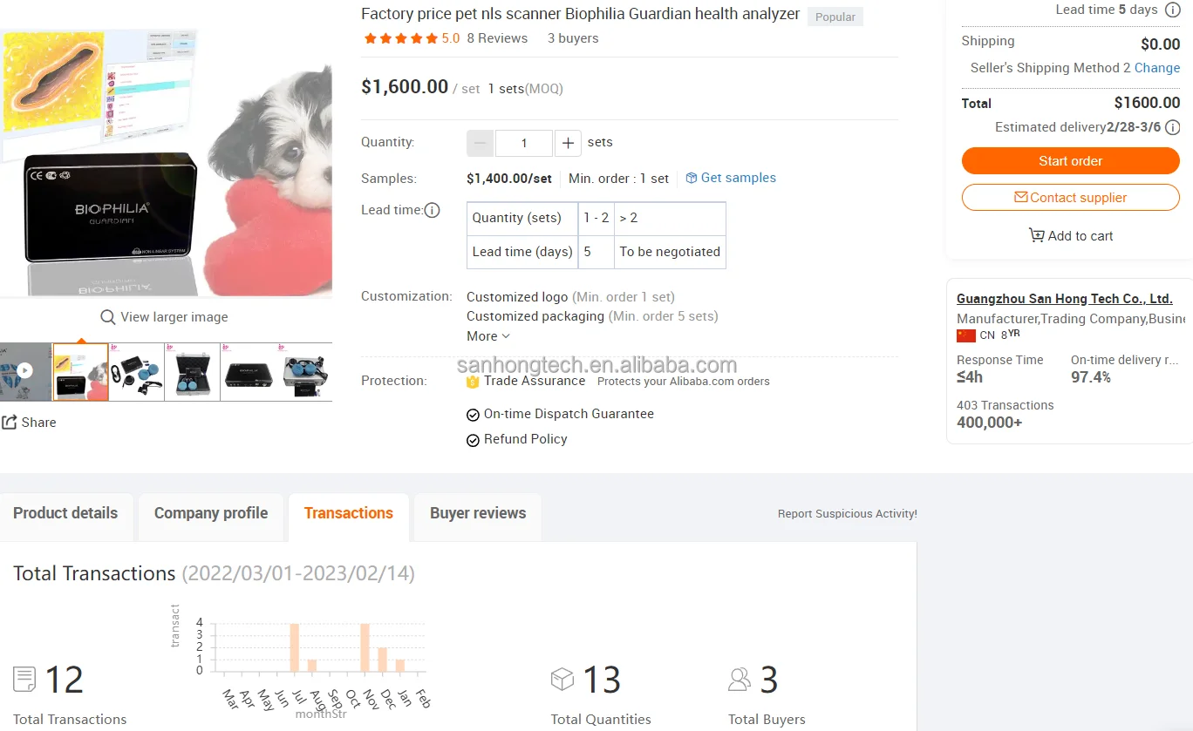This screenshot has height=731, width=1193.
Task: Open Guangzhou San Hong Tech Co. link
Action: tap(1065, 299)
